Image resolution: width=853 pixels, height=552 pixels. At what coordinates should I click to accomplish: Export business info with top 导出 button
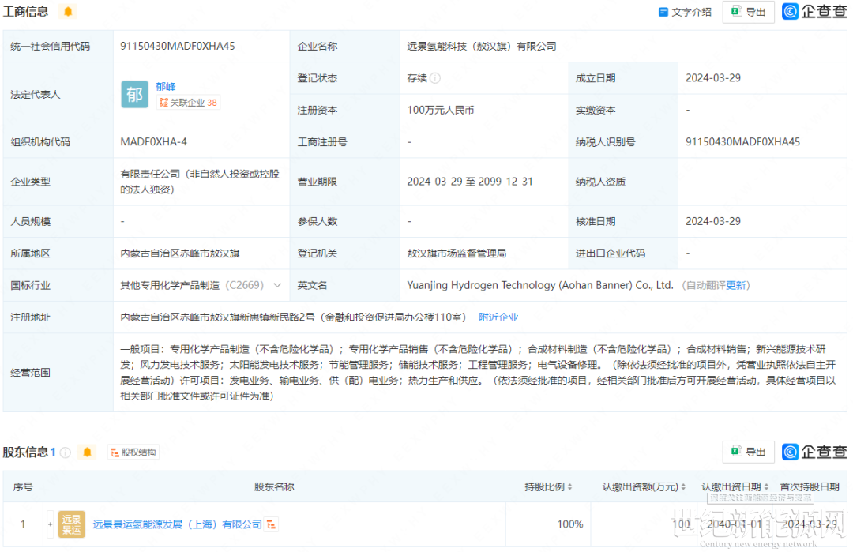coord(748,12)
